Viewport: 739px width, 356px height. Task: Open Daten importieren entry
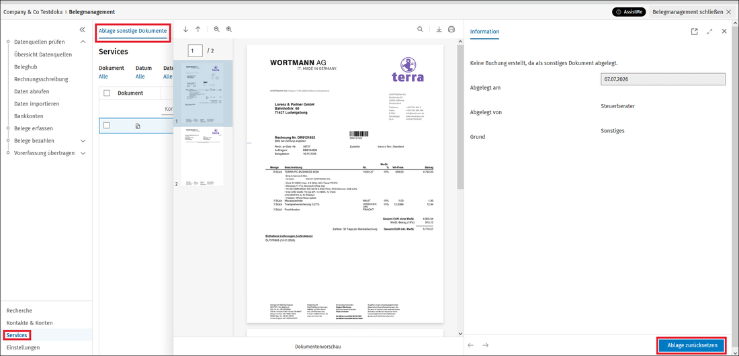point(36,103)
